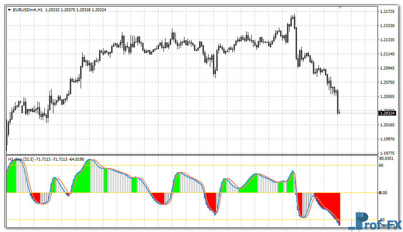
Task: Click the 60 label on indicator scale
Action: (x=381, y=165)
